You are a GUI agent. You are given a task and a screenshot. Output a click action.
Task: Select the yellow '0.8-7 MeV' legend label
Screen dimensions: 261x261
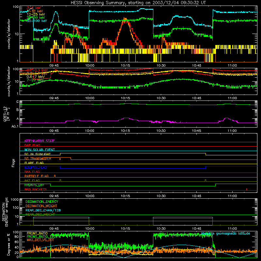pyautogui.click(x=36, y=77)
